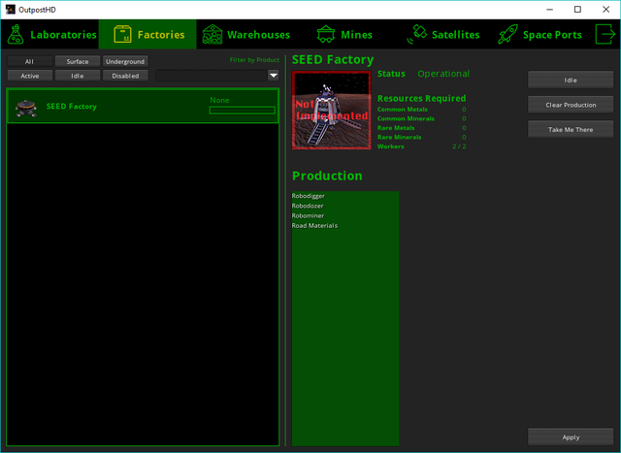Click the Satellites icon
Image resolution: width=621 pixels, height=453 pixels.
pos(416,35)
